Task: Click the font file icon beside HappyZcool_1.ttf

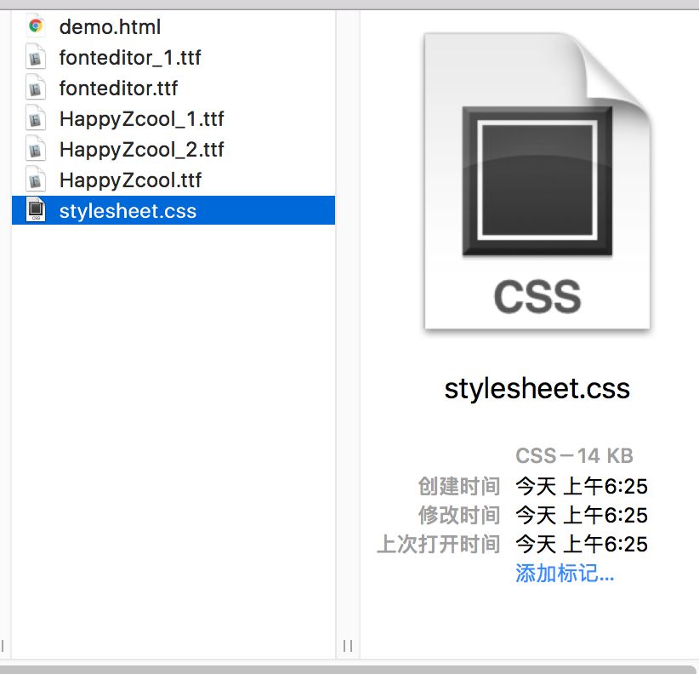Action: [36, 118]
